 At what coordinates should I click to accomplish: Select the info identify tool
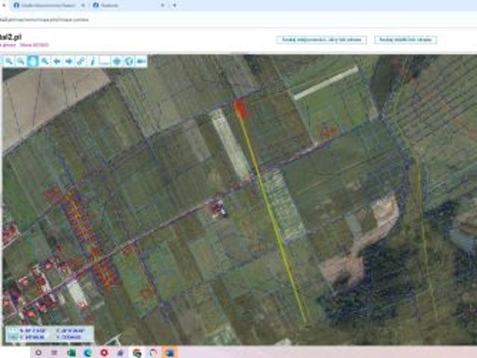coord(93,61)
